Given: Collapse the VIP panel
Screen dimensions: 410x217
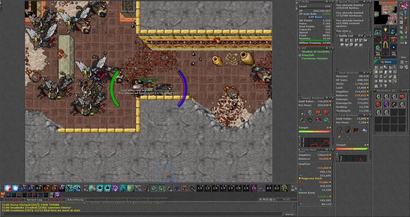Looking at the screenshot, I should (x=330, y=48).
